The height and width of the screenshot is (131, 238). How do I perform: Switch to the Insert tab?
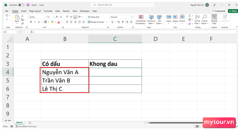pos(24,11)
